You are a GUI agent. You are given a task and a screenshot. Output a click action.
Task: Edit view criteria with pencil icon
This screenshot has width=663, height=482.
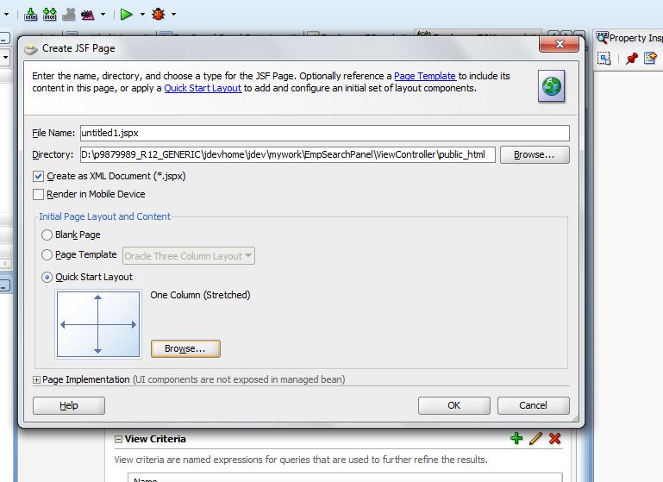[x=535, y=438]
